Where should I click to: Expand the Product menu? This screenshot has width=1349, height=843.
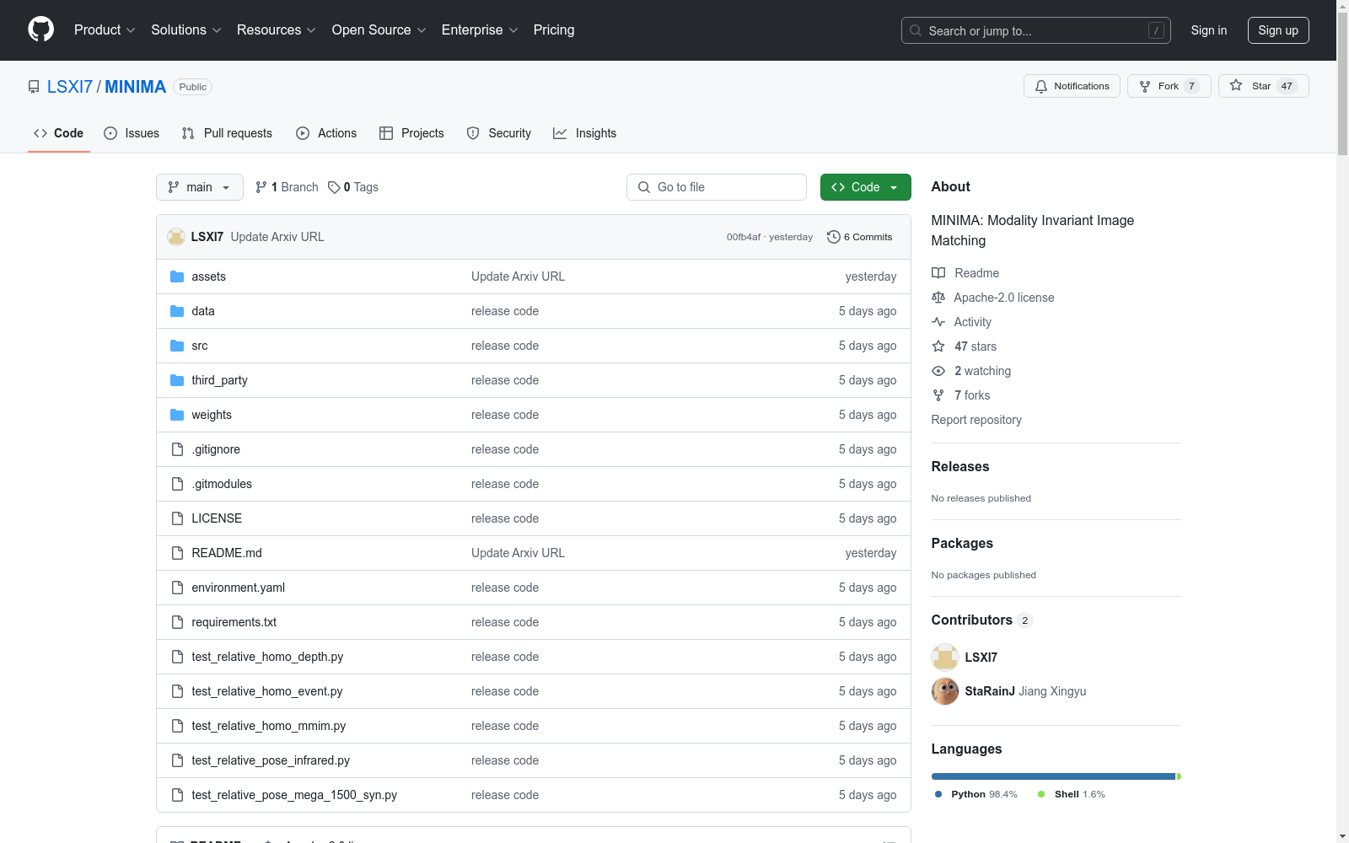coord(105,30)
